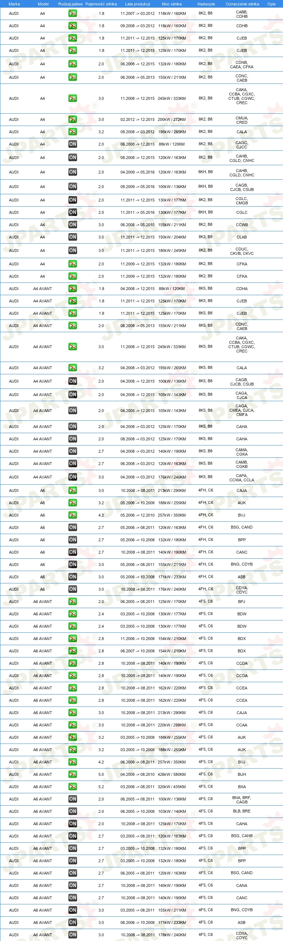Viewport: 283px width, 941px height.
Task: Click the engine code CAGC, CJCC
Action: (x=242, y=145)
